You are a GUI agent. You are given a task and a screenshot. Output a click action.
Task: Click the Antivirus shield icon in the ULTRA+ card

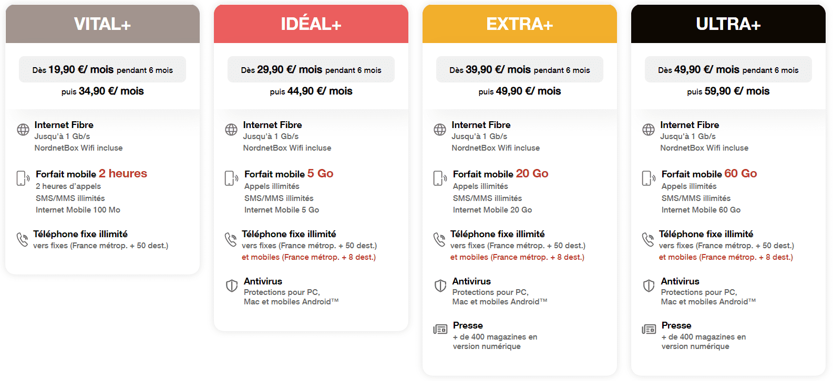tap(649, 286)
